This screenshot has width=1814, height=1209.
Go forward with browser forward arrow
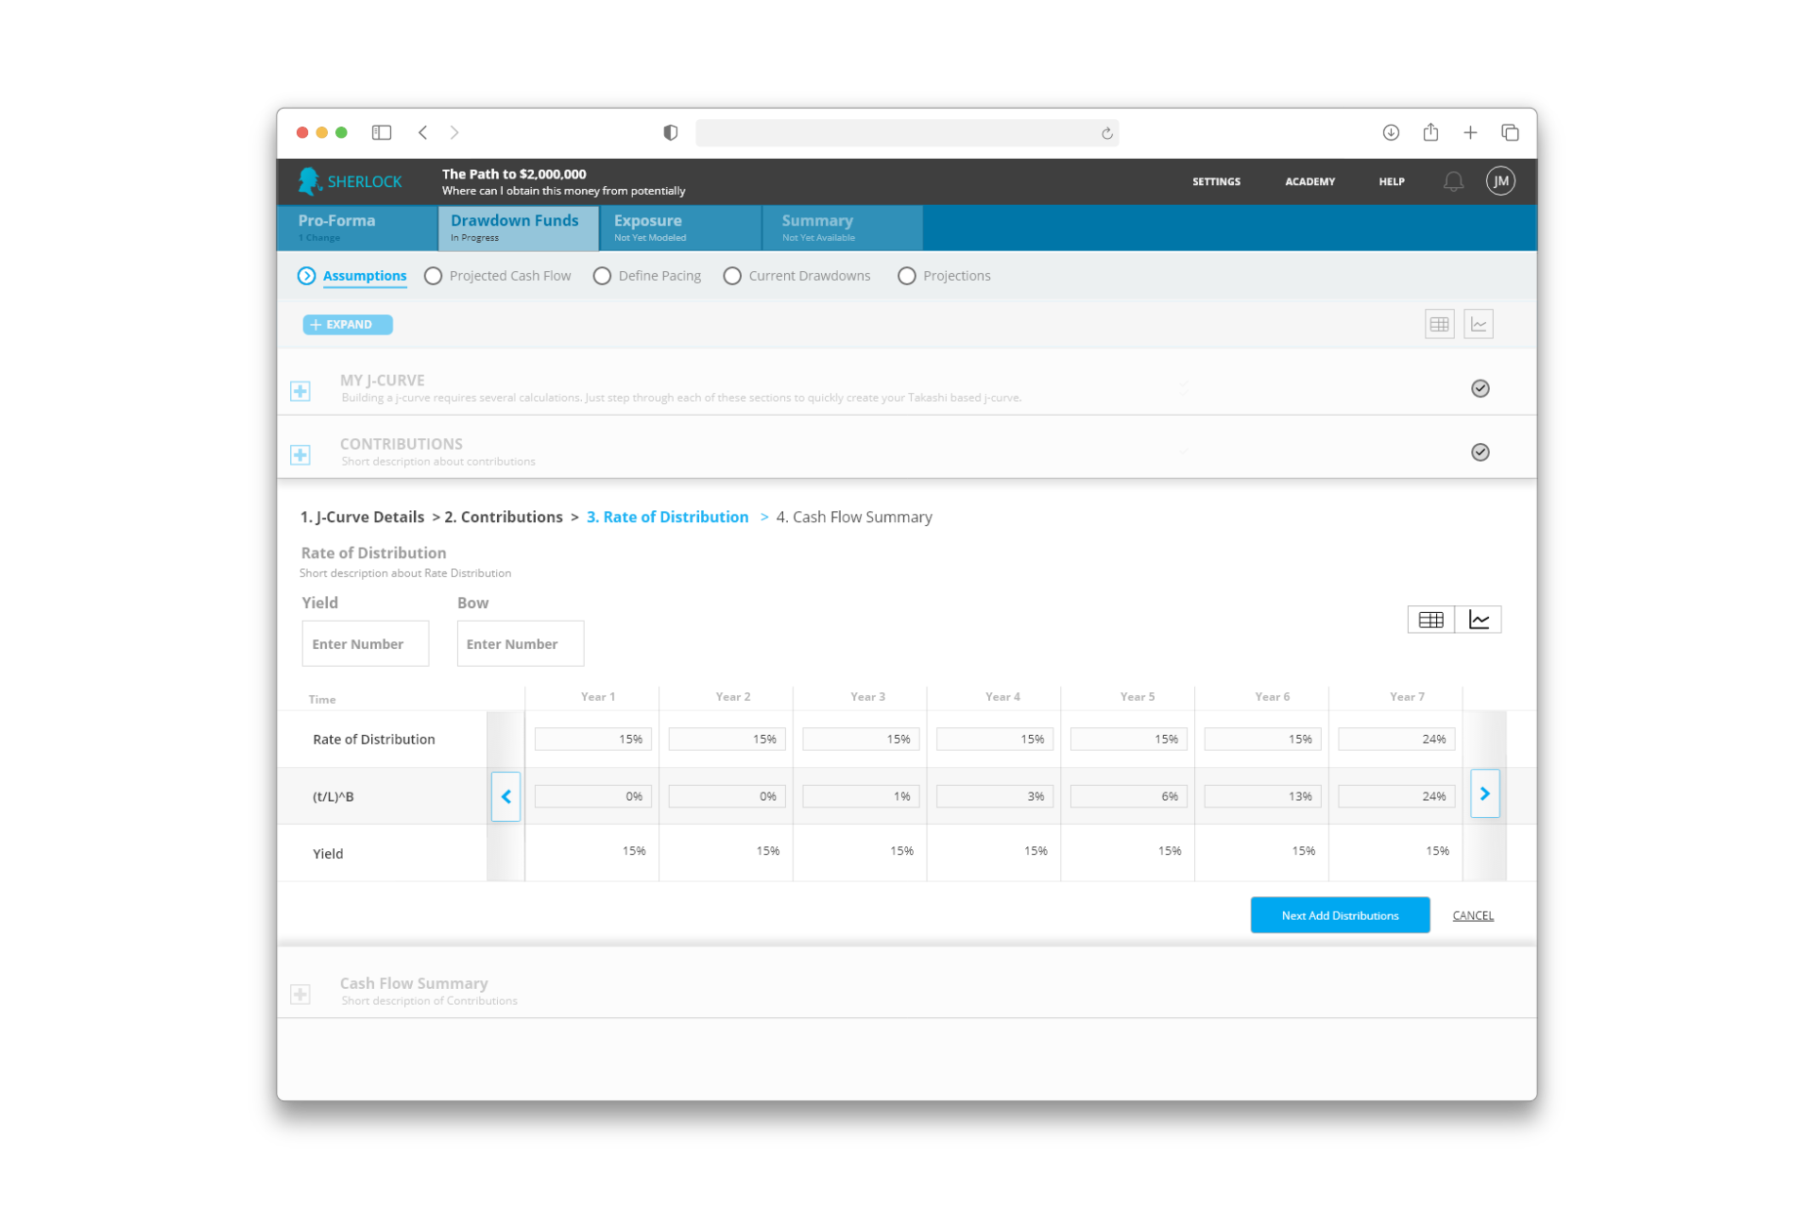454,132
